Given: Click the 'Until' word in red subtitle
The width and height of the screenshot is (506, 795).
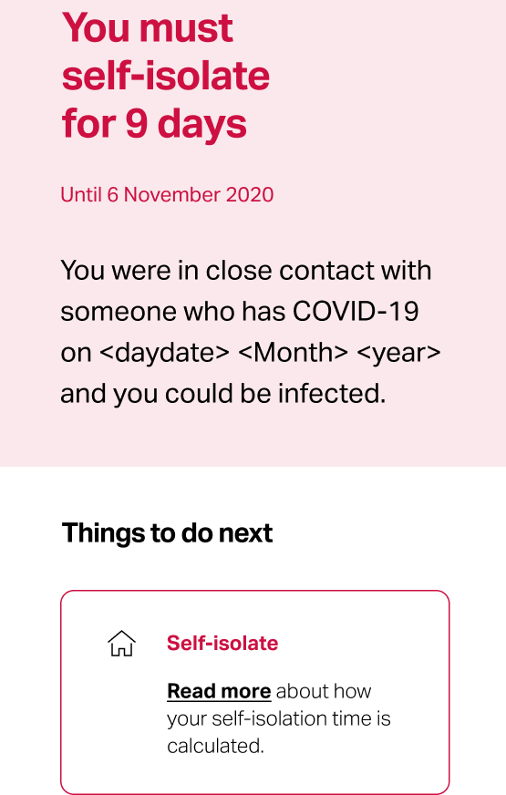Looking at the screenshot, I should (81, 195).
